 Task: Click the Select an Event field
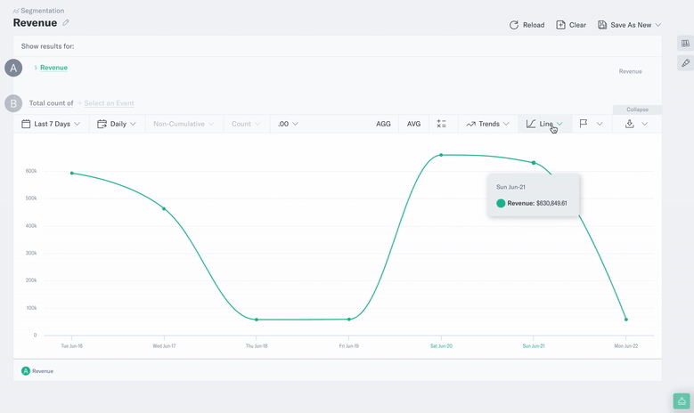[109, 103]
